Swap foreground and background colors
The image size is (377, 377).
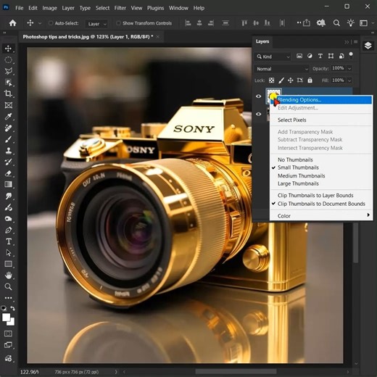pos(12,308)
